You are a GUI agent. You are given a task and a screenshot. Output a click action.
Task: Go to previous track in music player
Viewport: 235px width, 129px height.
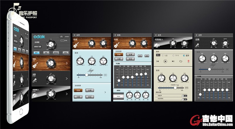coord(158,61)
